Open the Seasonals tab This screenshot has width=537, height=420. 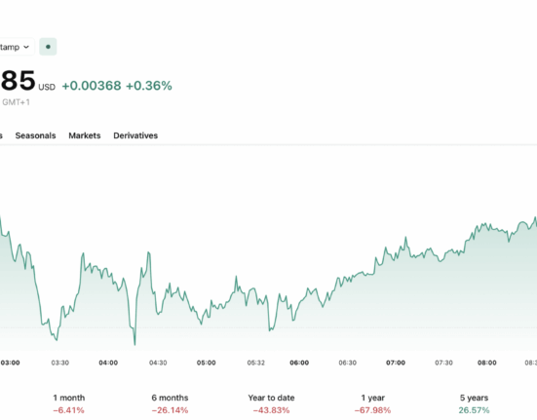[x=35, y=135]
